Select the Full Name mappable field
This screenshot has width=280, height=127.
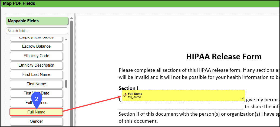[x=36, y=112]
